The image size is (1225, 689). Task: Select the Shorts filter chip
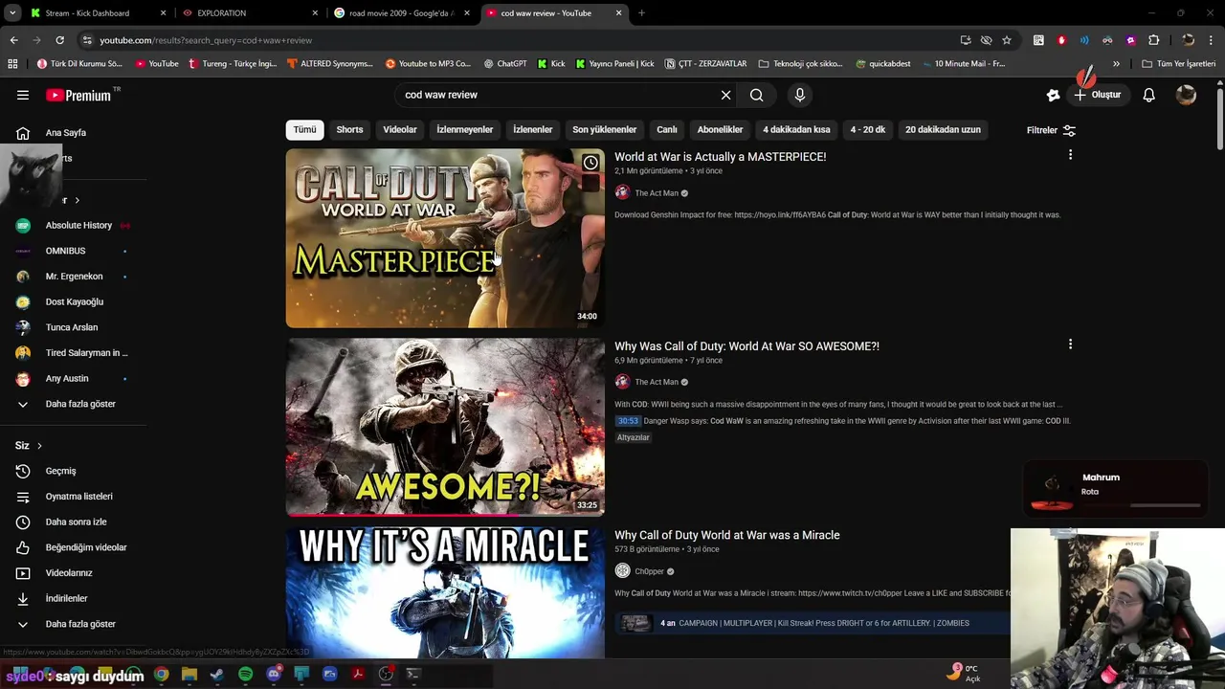(x=349, y=130)
